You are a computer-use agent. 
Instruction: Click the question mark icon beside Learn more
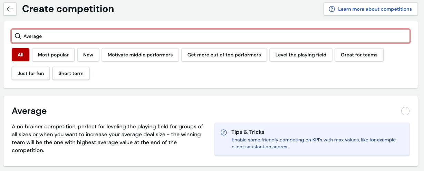[332, 9]
